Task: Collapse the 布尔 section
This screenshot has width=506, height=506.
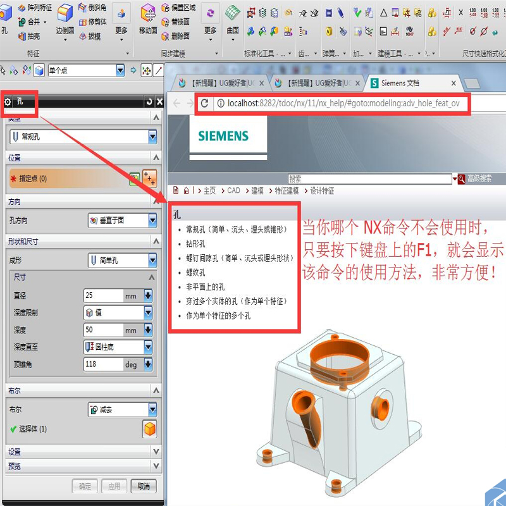Action: click(x=156, y=390)
